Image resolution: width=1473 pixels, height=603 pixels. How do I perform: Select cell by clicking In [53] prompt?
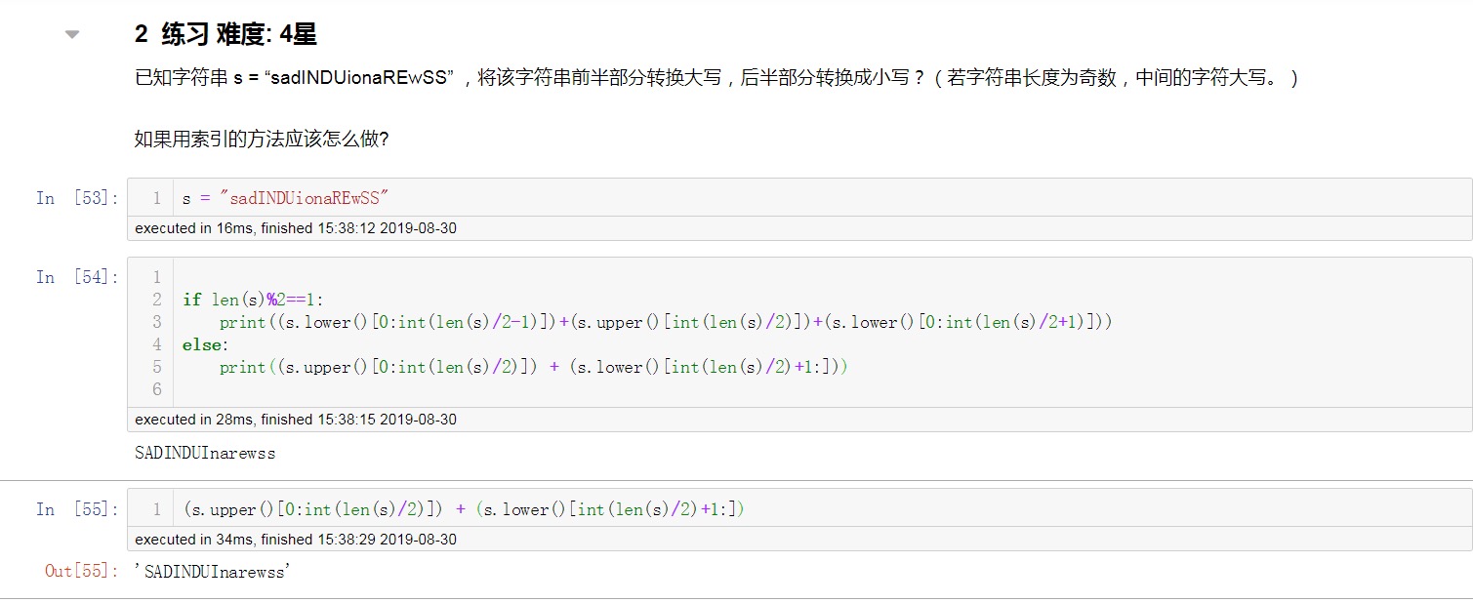tap(76, 198)
